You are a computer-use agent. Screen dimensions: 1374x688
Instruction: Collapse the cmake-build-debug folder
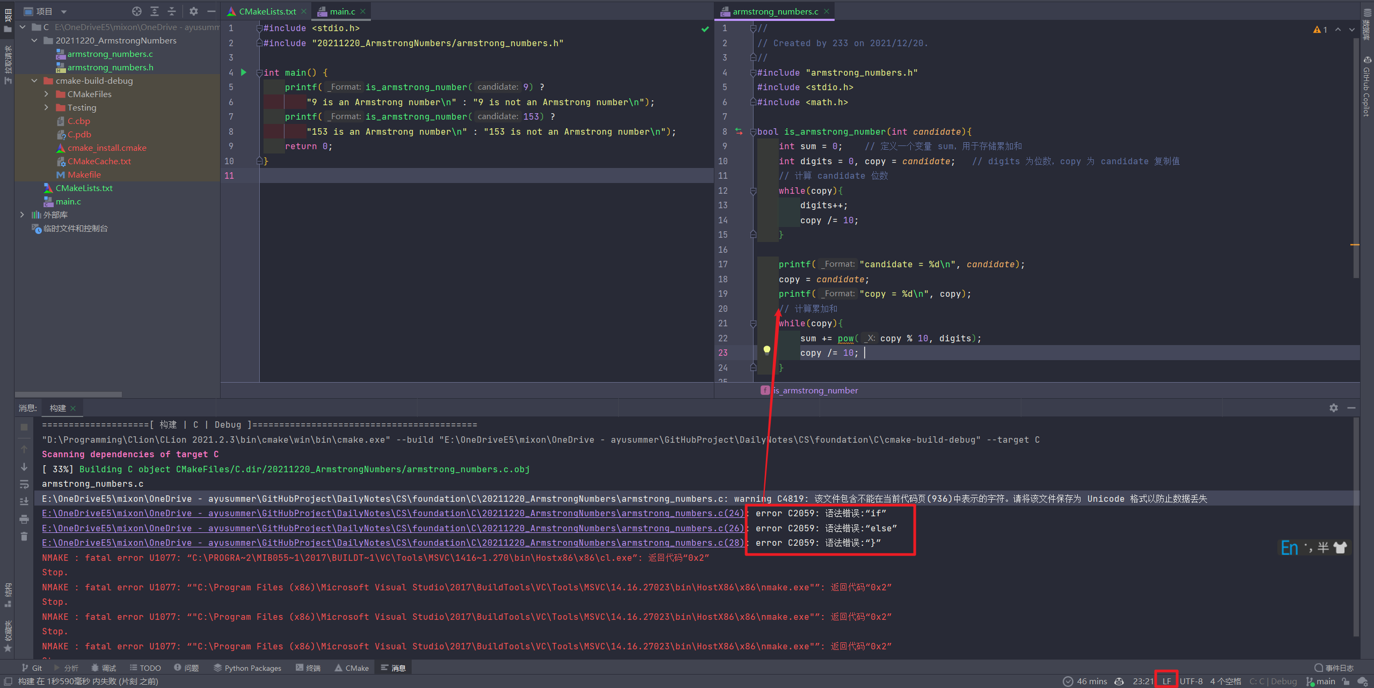pos(35,81)
